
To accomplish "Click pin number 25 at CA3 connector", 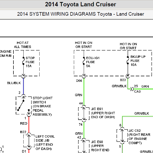I will click(x=136, y=86).
